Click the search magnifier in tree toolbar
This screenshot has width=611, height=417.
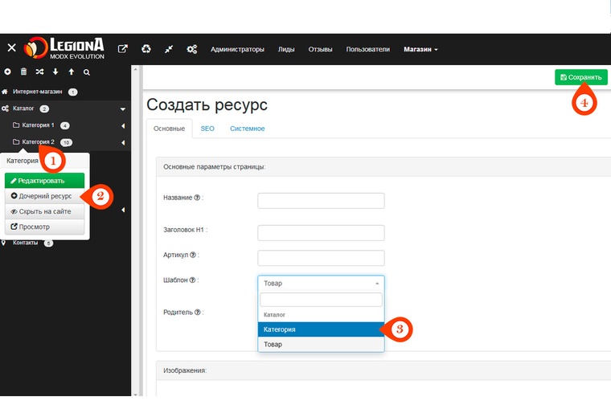[x=87, y=72]
